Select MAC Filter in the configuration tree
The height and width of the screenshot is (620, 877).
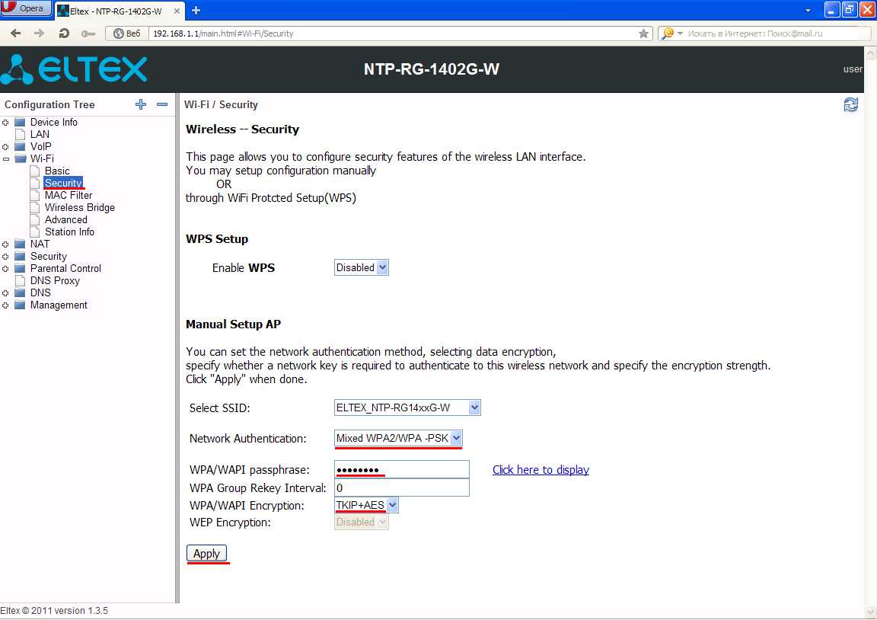point(68,195)
